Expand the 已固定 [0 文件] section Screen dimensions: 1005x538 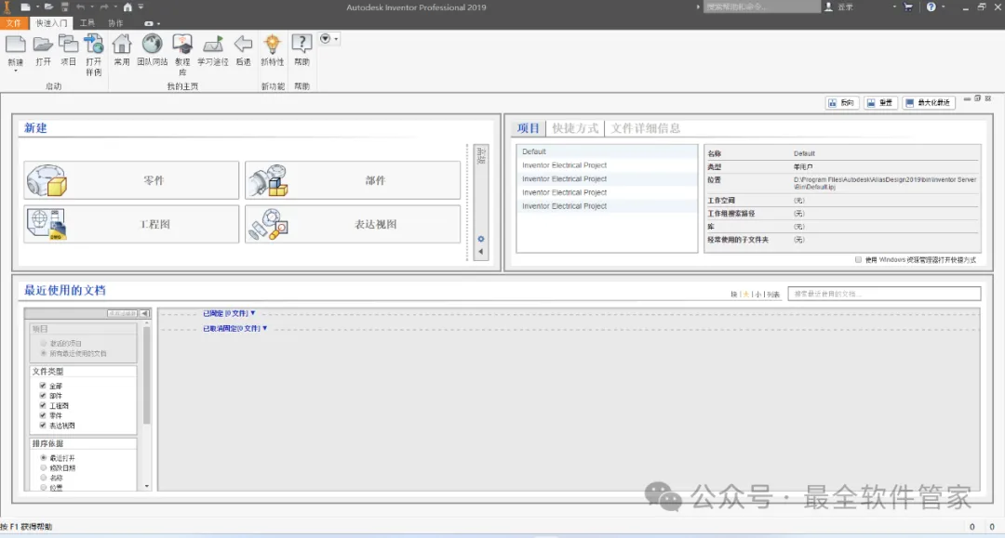229,313
